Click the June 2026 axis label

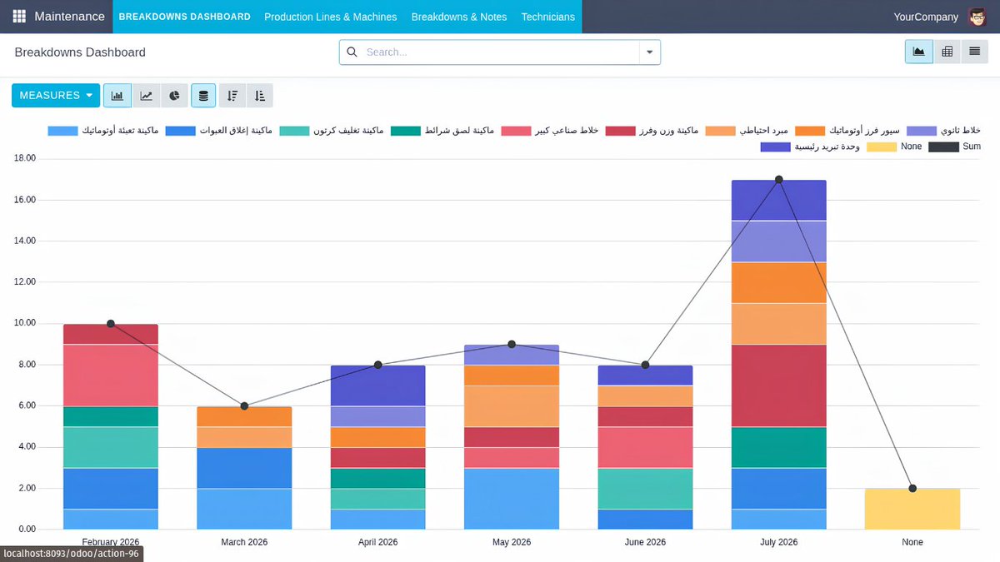(645, 542)
